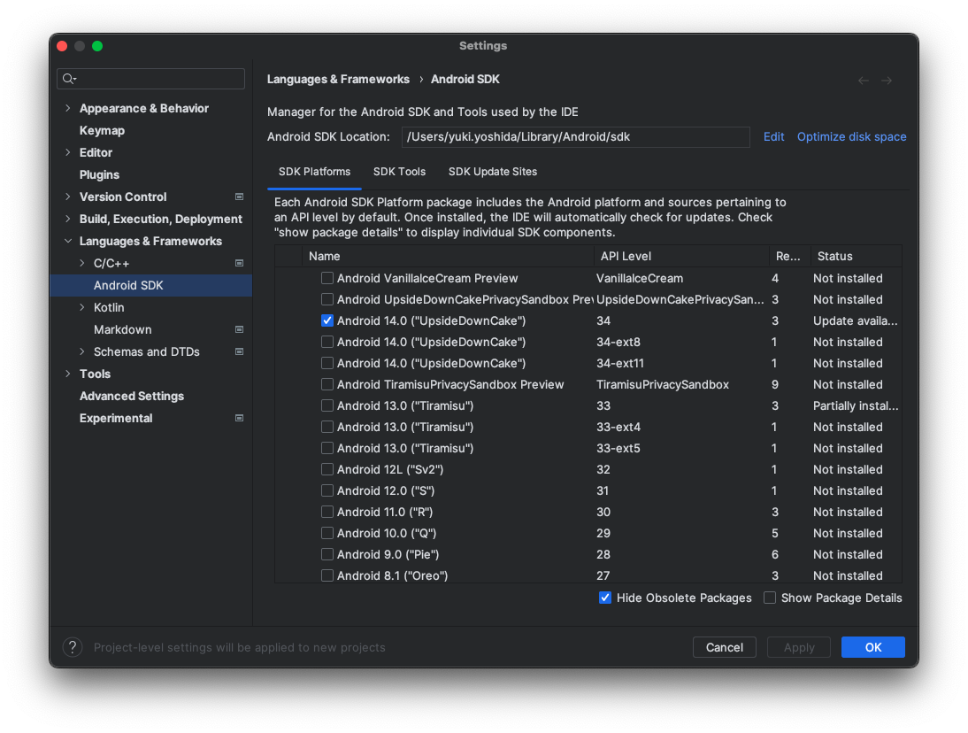
Task: Enable the Show Package Details checkbox
Action: pyautogui.click(x=770, y=598)
